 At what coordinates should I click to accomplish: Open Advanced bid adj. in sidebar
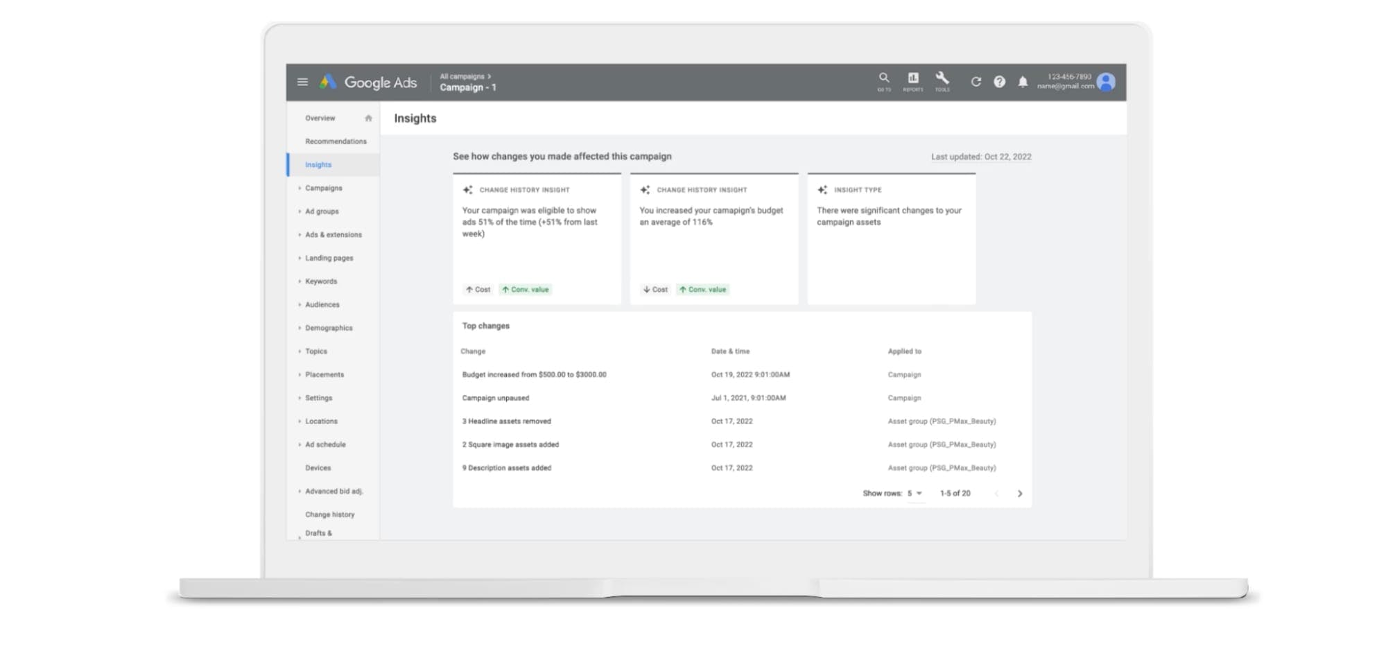coord(334,492)
